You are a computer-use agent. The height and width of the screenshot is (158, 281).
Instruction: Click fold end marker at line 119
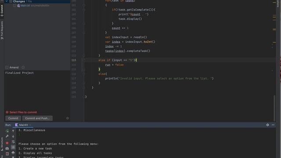(83, 88)
